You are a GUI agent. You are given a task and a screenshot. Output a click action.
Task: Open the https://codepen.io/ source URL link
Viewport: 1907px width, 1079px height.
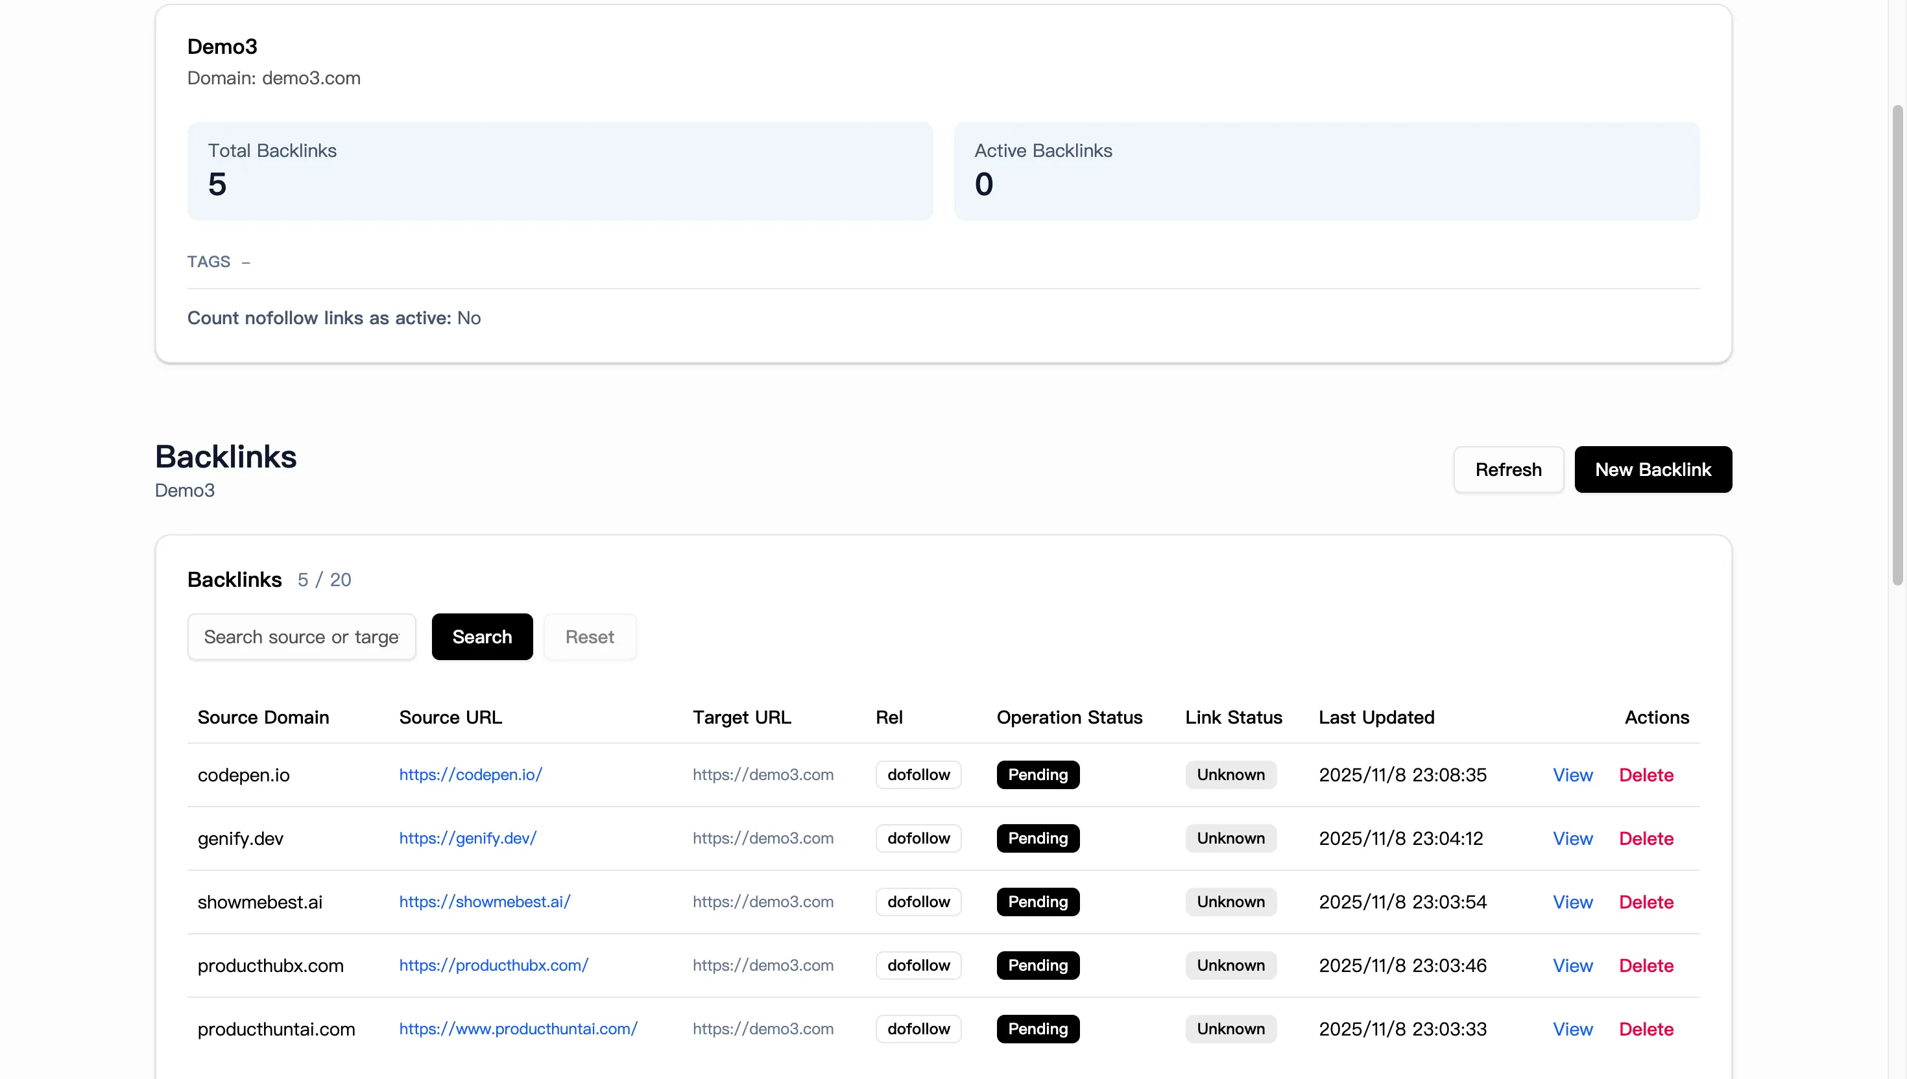(470, 774)
